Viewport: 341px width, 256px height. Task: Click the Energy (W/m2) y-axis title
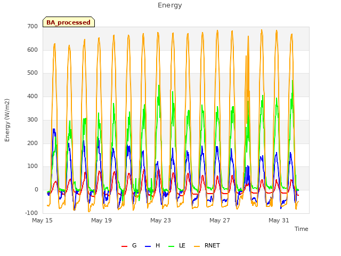pyautogui.click(x=7, y=120)
